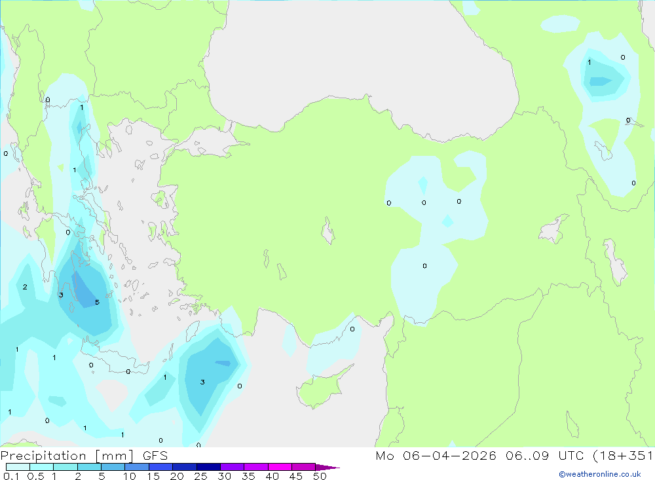Click the '2' precipitation value on the map
The width and height of the screenshot is (655, 480).
25,287
